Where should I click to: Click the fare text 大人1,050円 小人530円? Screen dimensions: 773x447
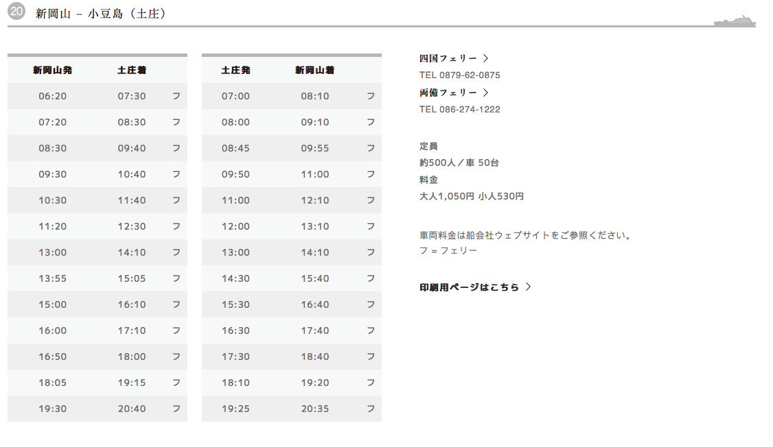tap(472, 196)
